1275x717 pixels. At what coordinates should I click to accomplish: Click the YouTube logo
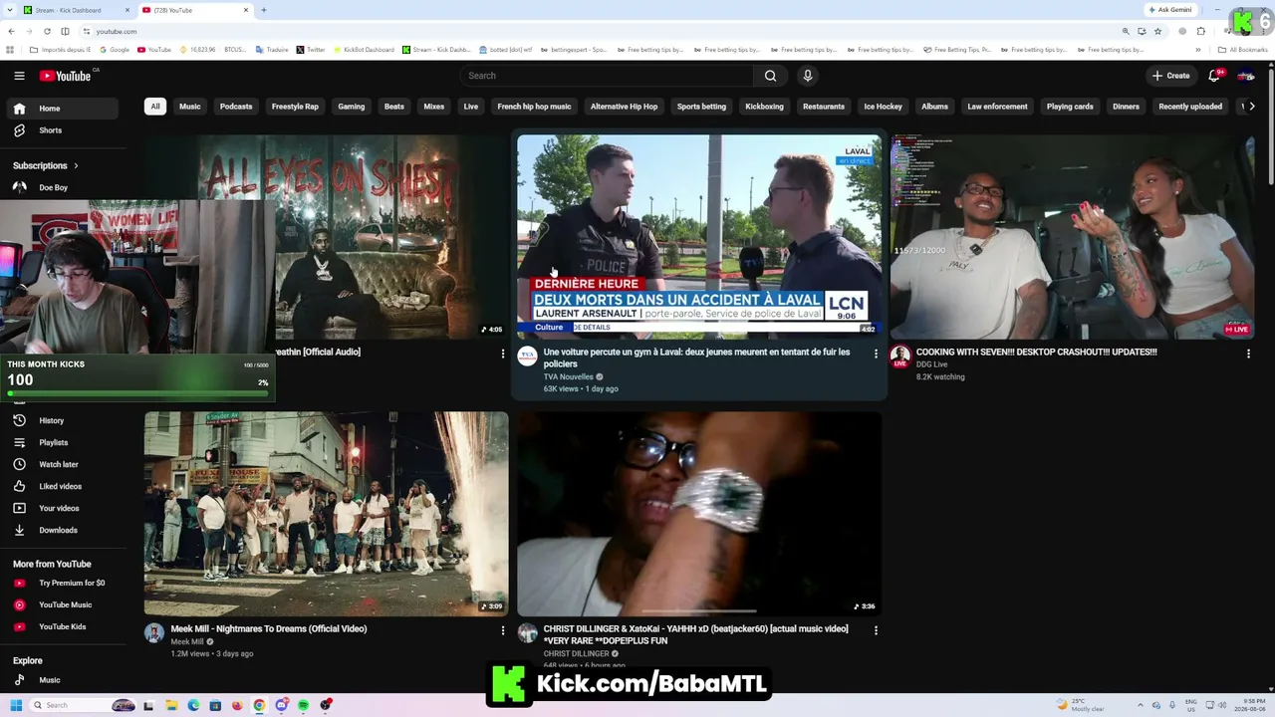click(x=68, y=76)
